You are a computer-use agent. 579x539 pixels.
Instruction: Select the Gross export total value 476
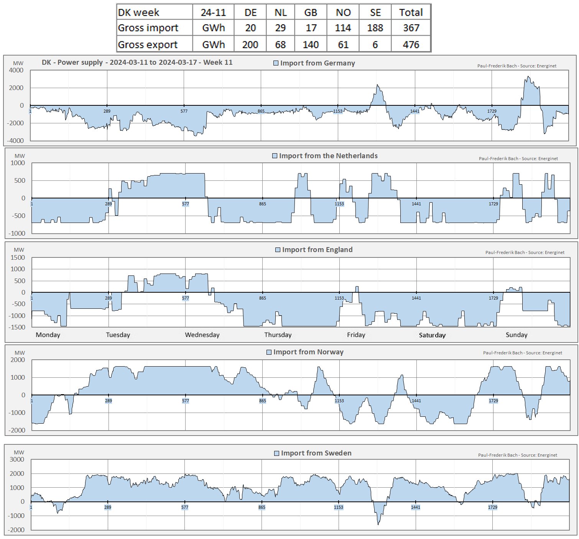coord(411,45)
